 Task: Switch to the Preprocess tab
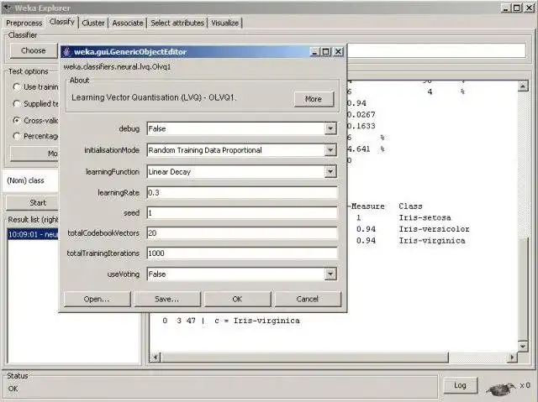tap(24, 23)
